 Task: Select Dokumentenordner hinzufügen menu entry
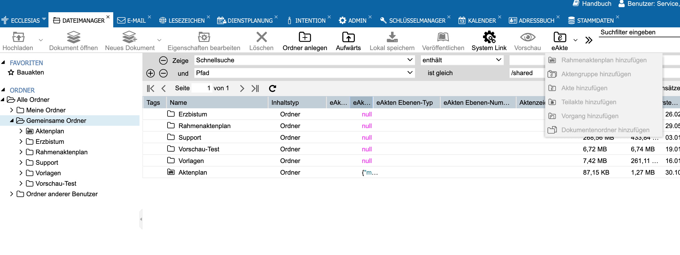tap(604, 130)
